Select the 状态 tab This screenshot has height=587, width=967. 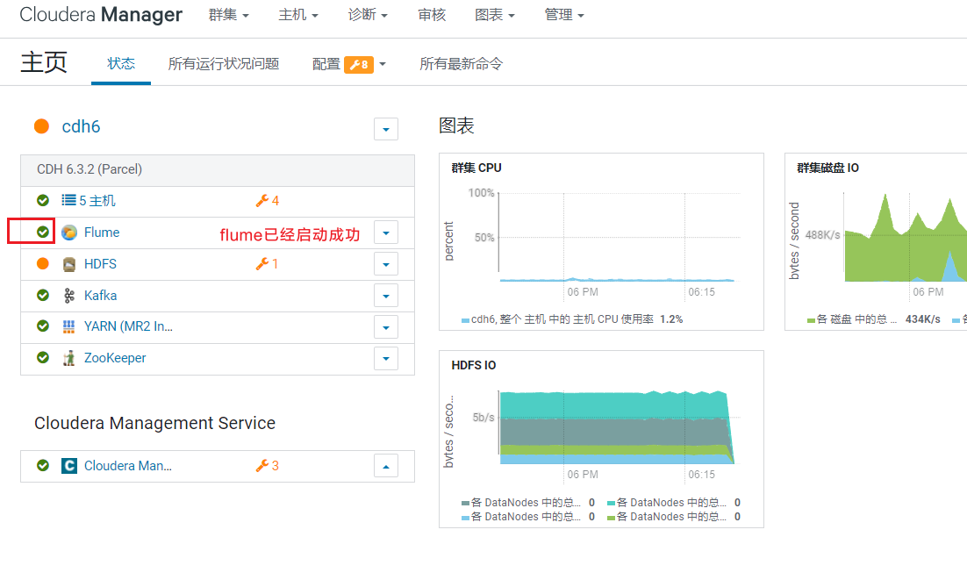point(121,63)
